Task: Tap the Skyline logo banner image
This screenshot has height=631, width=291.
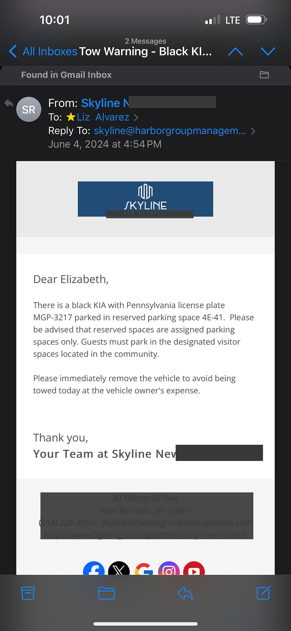Action: [145, 199]
